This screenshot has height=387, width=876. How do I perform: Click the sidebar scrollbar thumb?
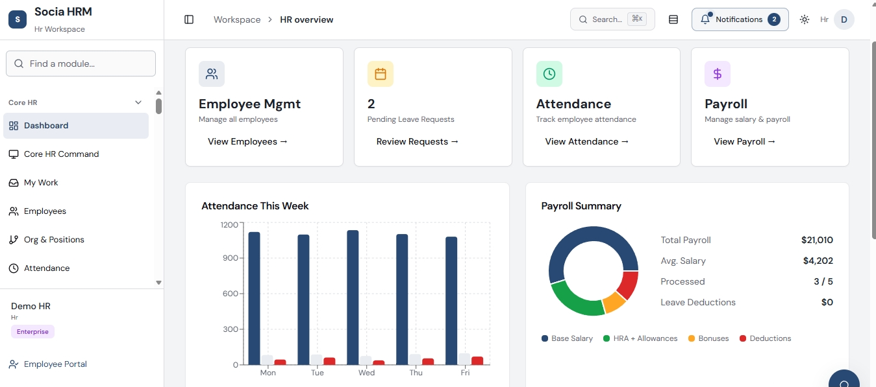point(158,106)
